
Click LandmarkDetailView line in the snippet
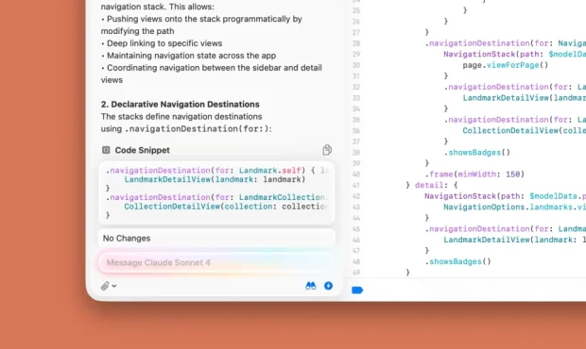click(215, 179)
